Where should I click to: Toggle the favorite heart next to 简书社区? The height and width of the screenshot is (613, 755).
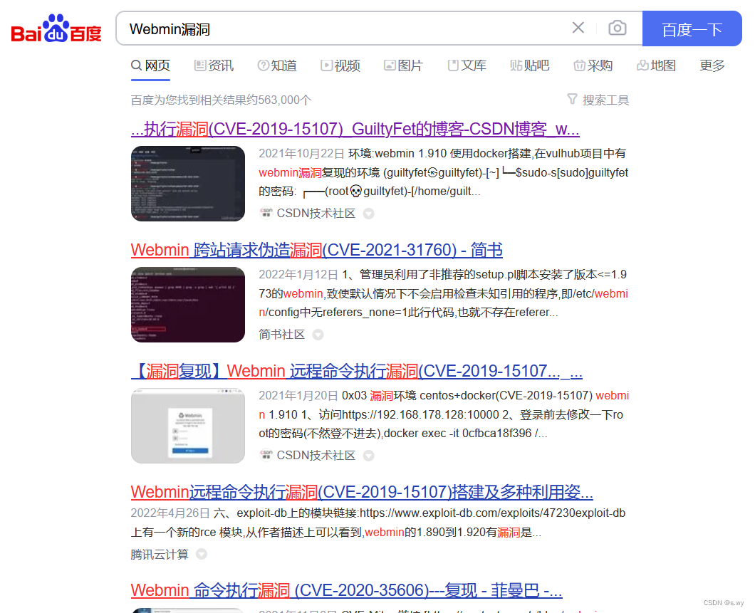[317, 334]
